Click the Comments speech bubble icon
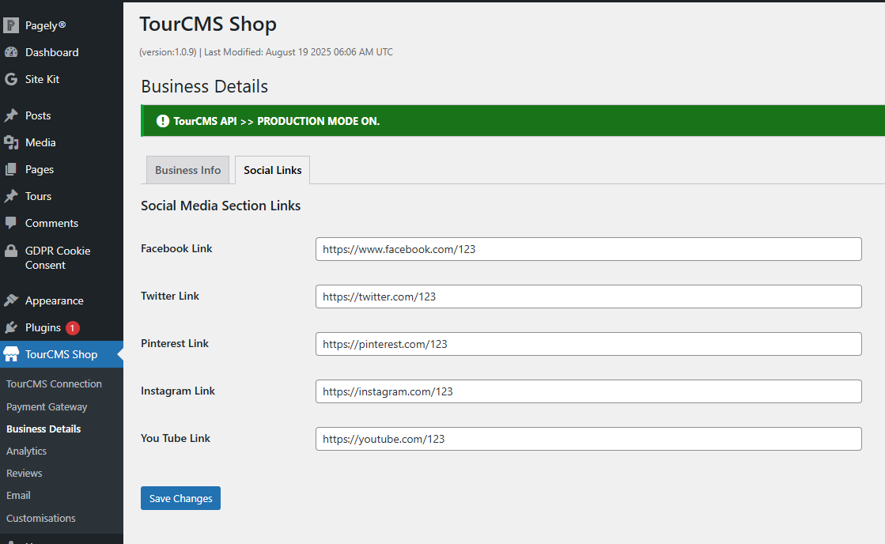 (11, 223)
